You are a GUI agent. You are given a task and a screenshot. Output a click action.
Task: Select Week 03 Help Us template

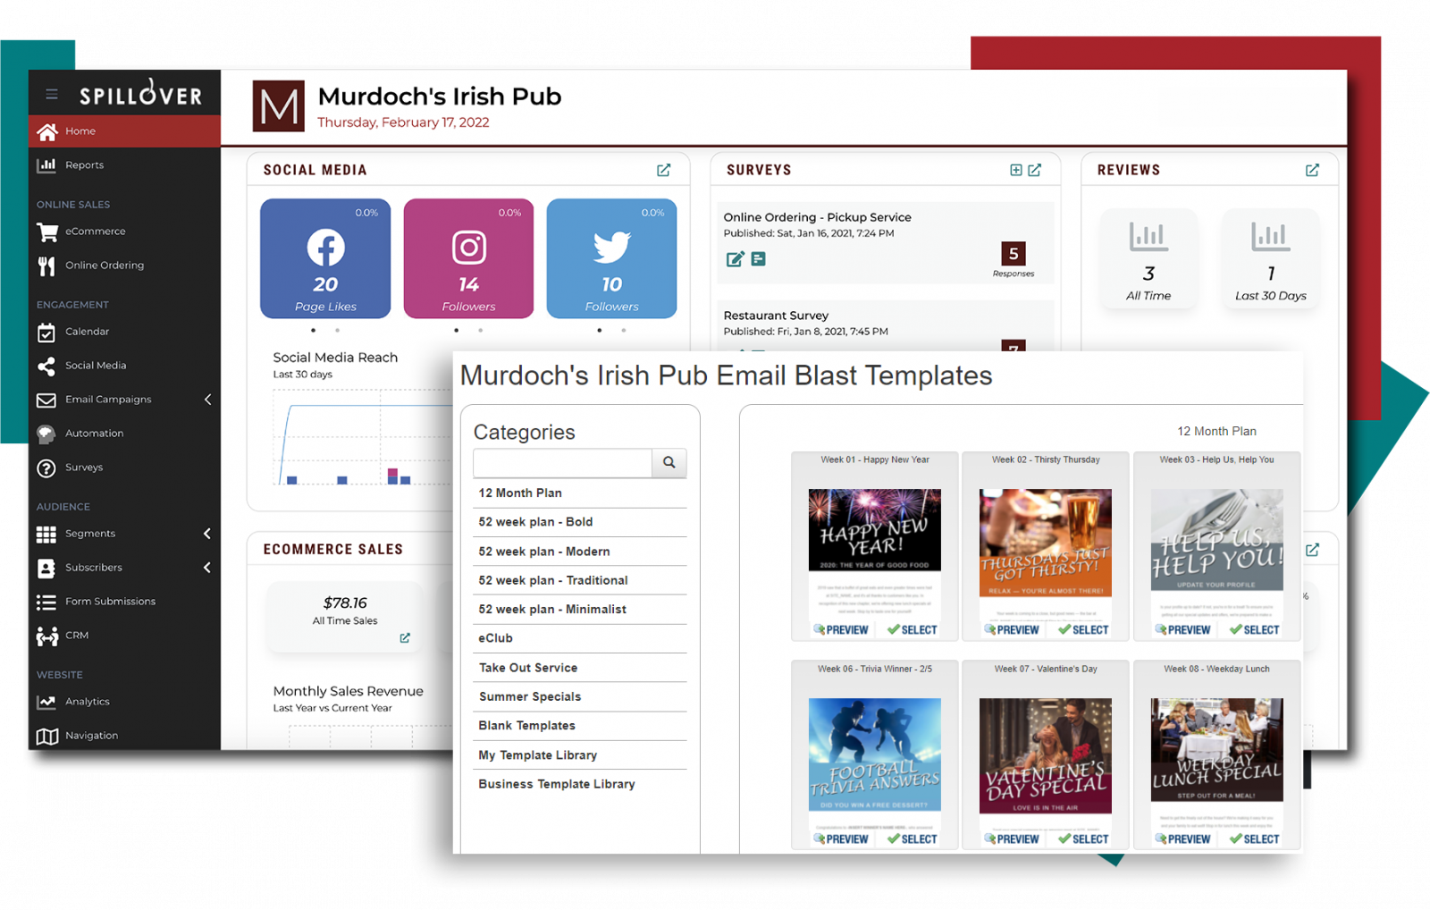[x=1254, y=630]
